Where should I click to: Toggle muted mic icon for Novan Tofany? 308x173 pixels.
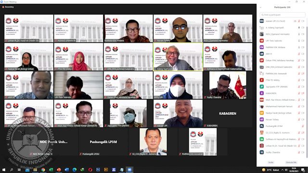[x=299, y=120]
